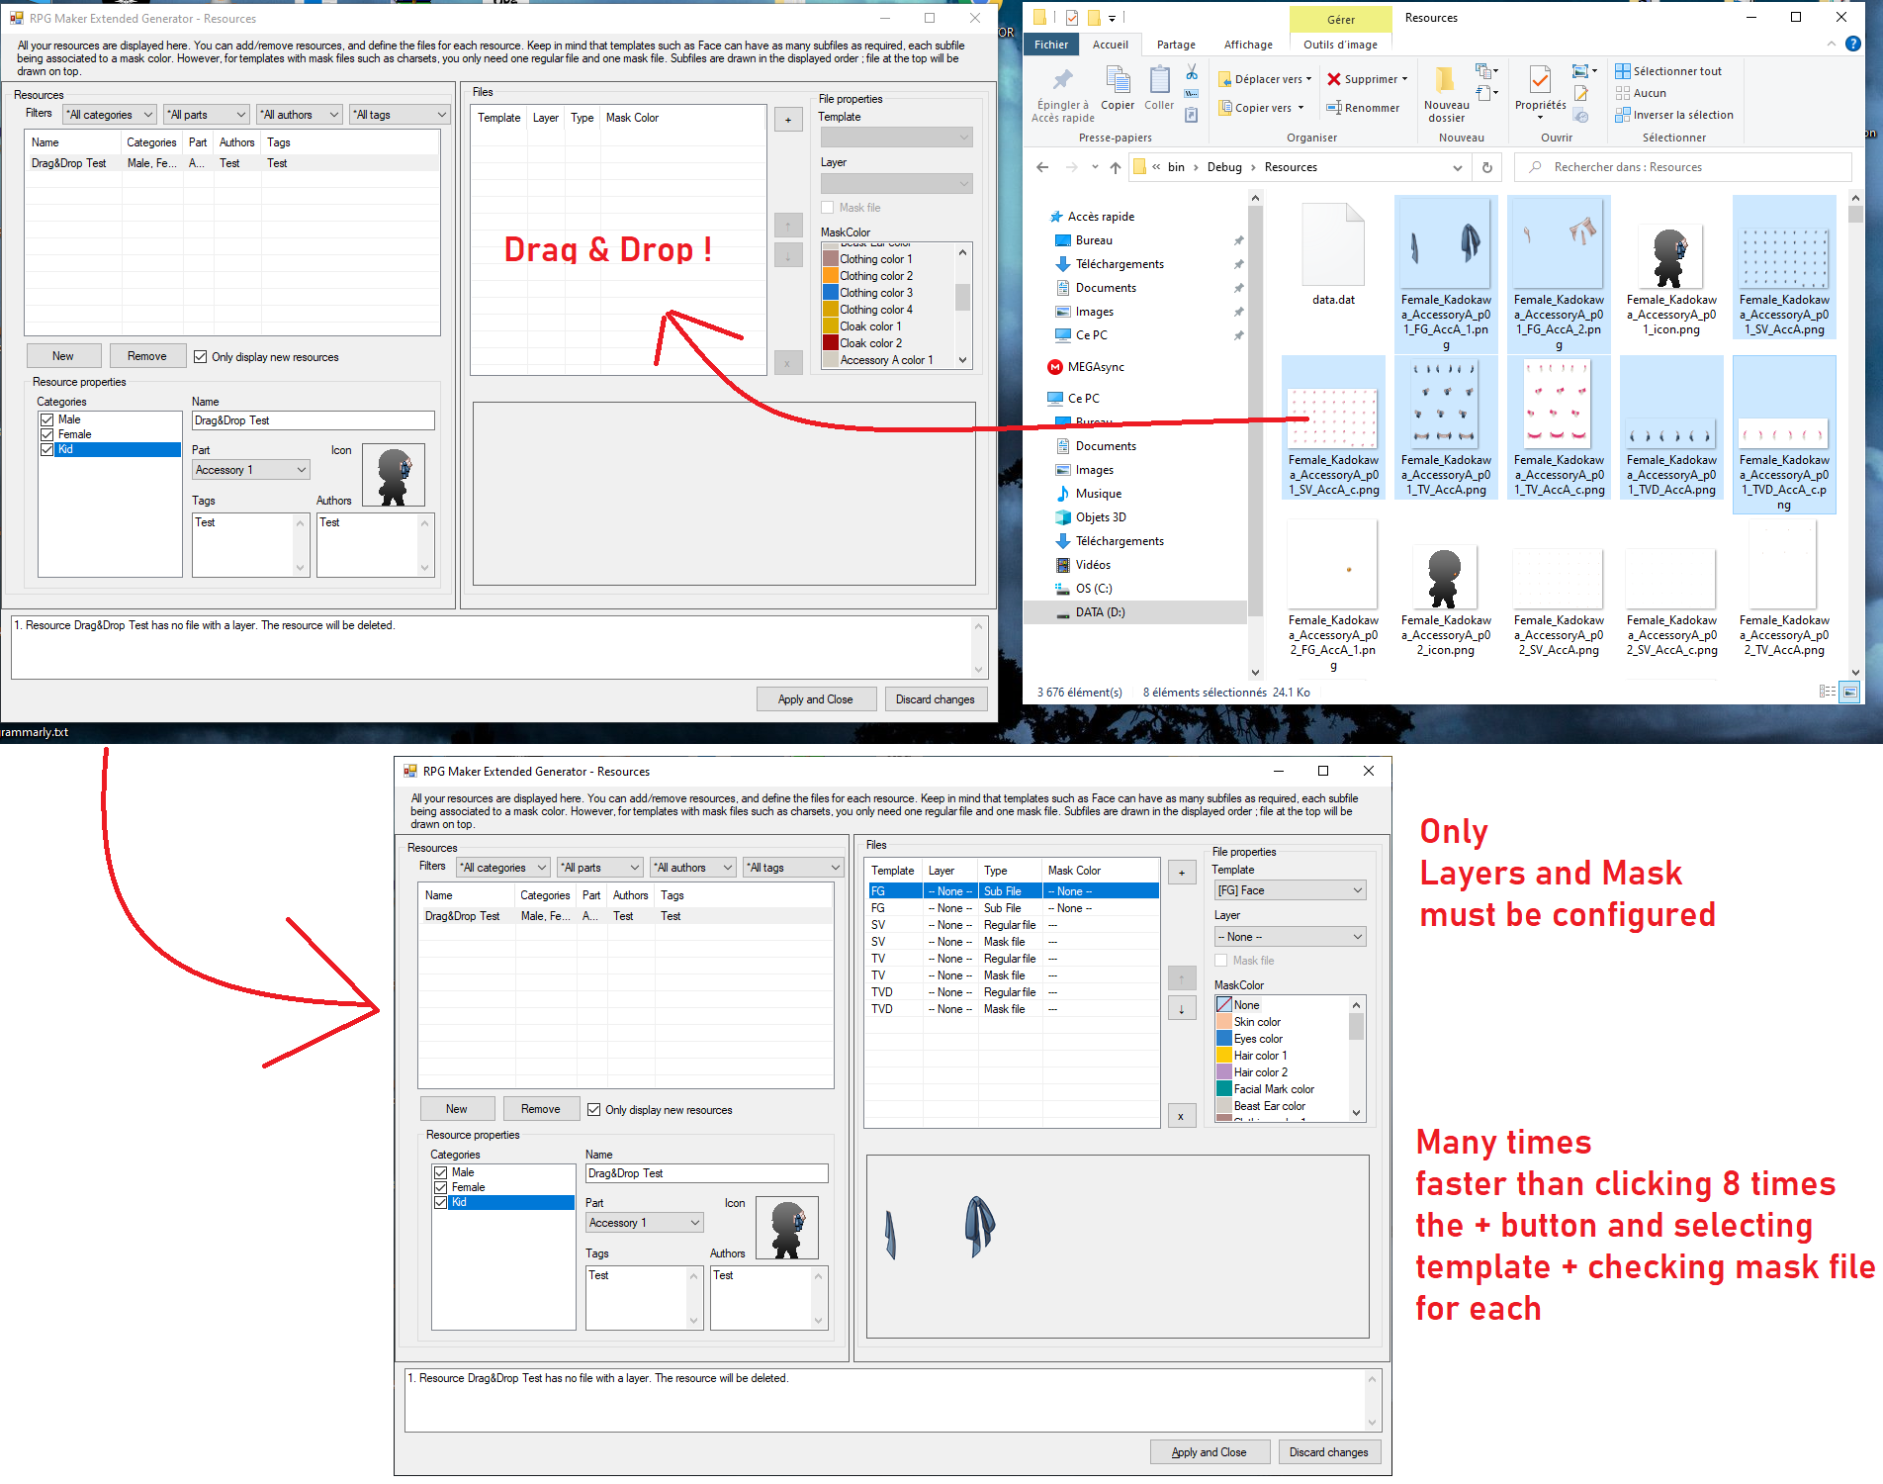
Task: Toggle 'Only display new resources' in empty-Files generator window
Action: coord(201,357)
